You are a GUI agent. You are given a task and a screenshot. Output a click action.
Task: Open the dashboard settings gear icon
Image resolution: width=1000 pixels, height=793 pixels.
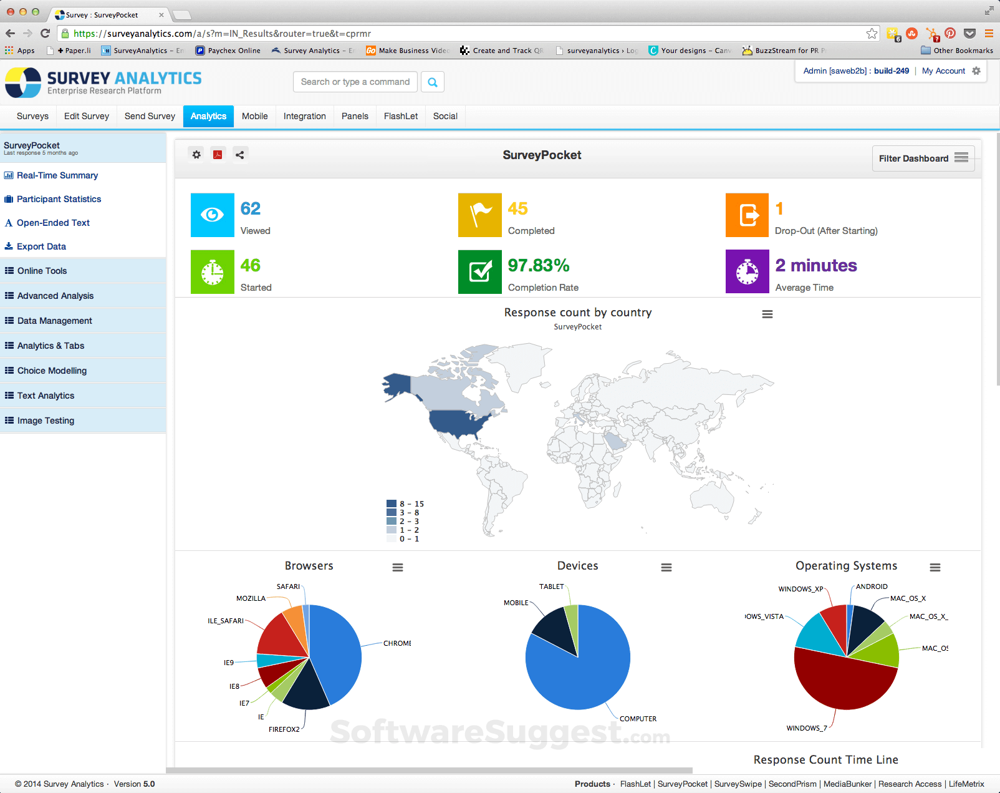pos(196,154)
